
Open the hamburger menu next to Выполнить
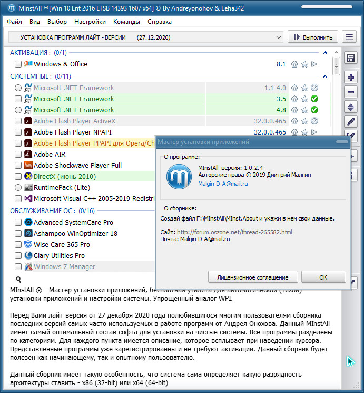point(349,37)
